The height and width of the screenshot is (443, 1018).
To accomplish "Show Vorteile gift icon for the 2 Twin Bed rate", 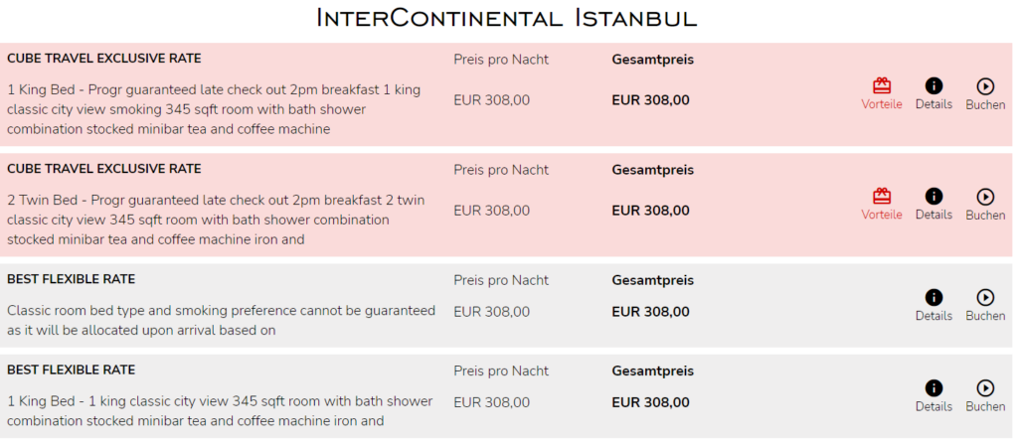I will pos(881,197).
